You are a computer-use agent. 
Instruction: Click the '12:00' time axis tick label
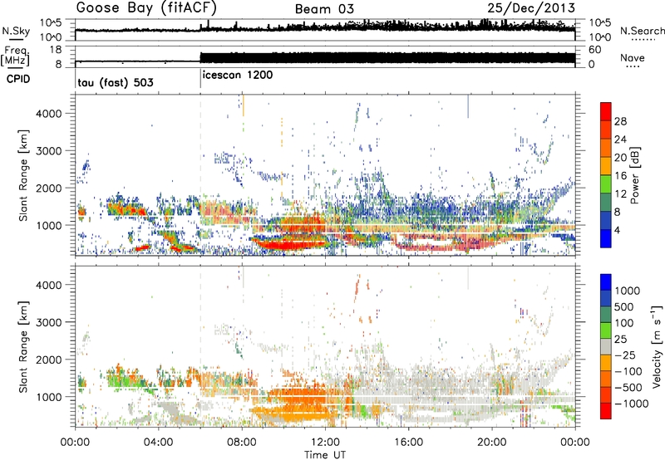click(x=325, y=443)
